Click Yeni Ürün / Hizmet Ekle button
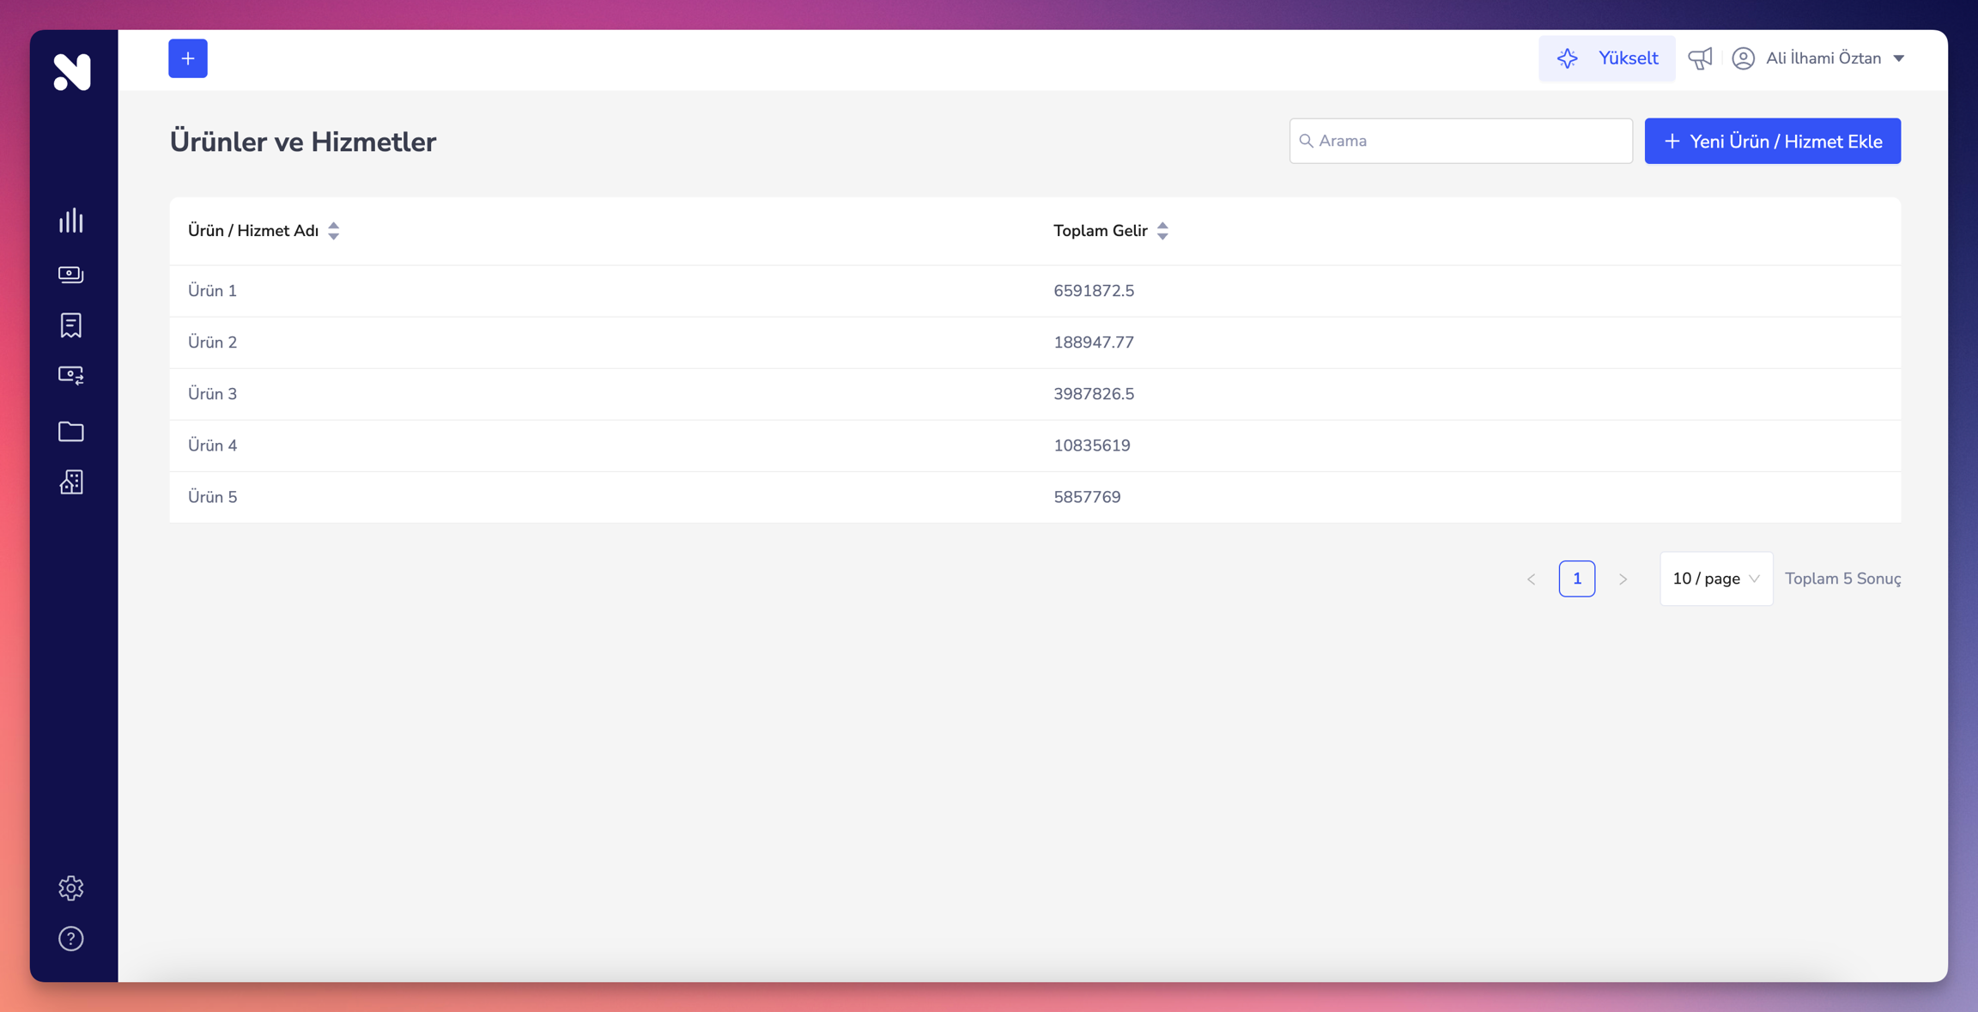The width and height of the screenshot is (1978, 1012). [1772, 142]
